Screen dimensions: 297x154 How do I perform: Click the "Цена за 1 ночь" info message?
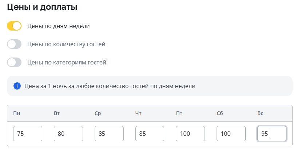coord(110,86)
